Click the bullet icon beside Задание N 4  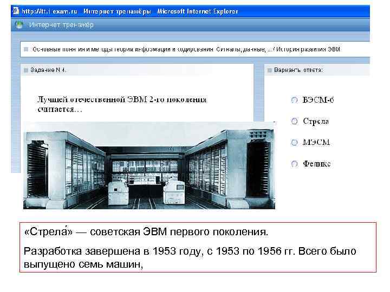25,70
